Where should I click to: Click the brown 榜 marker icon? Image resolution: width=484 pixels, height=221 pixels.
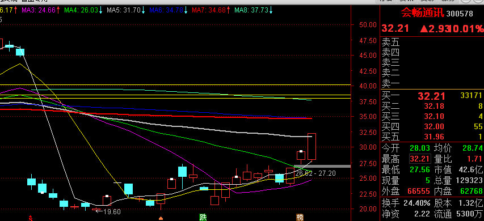(300, 217)
